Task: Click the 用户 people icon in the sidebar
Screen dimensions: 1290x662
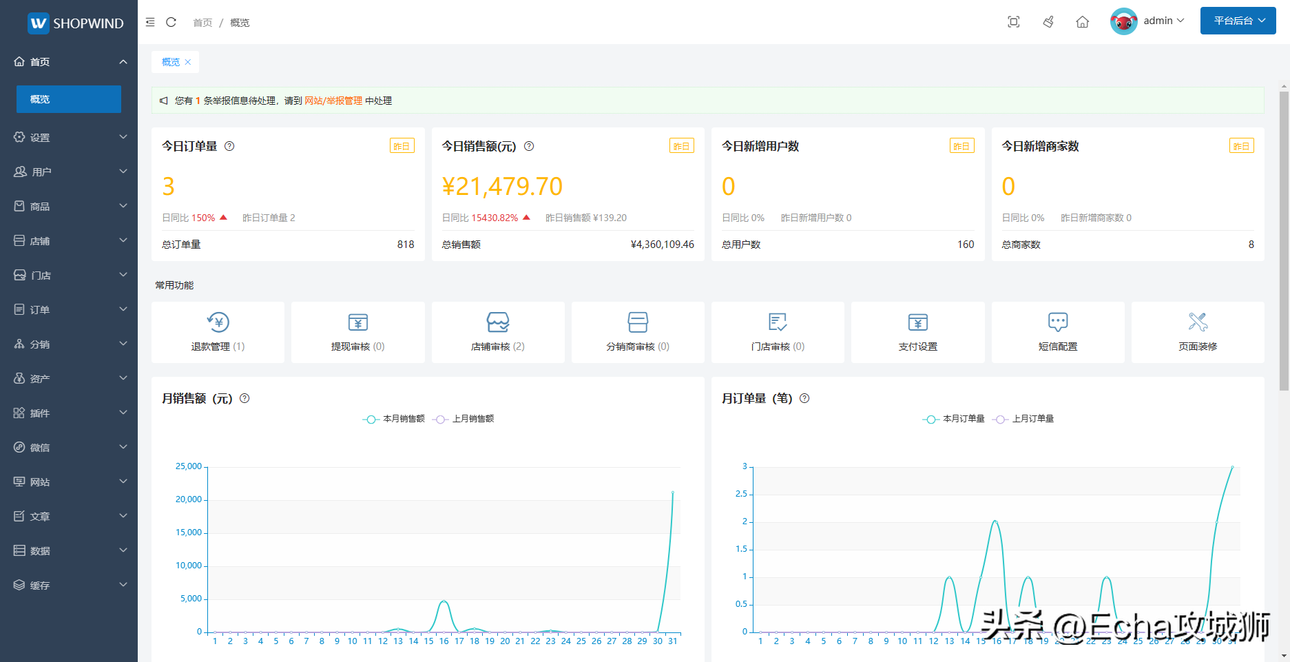Action: coord(20,172)
